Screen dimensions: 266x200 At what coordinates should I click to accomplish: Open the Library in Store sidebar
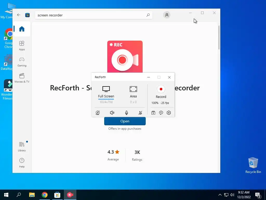22,147
